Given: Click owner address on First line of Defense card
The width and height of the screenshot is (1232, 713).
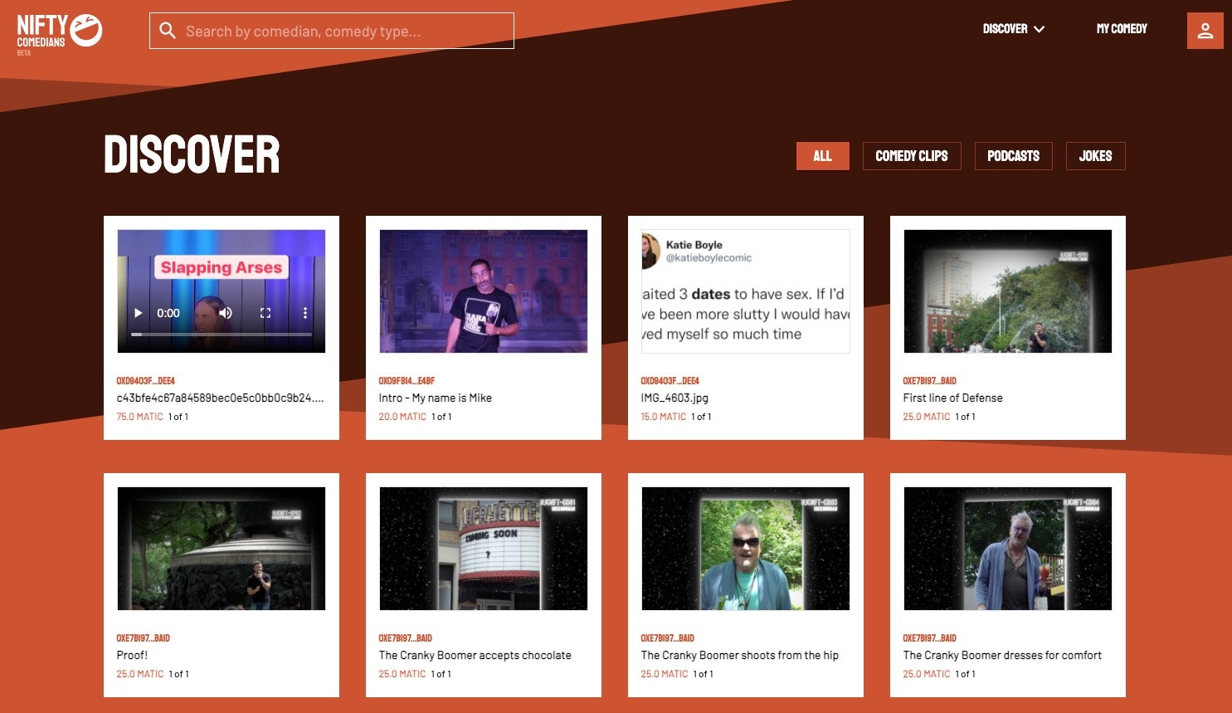Looking at the screenshot, I should point(929,381).
